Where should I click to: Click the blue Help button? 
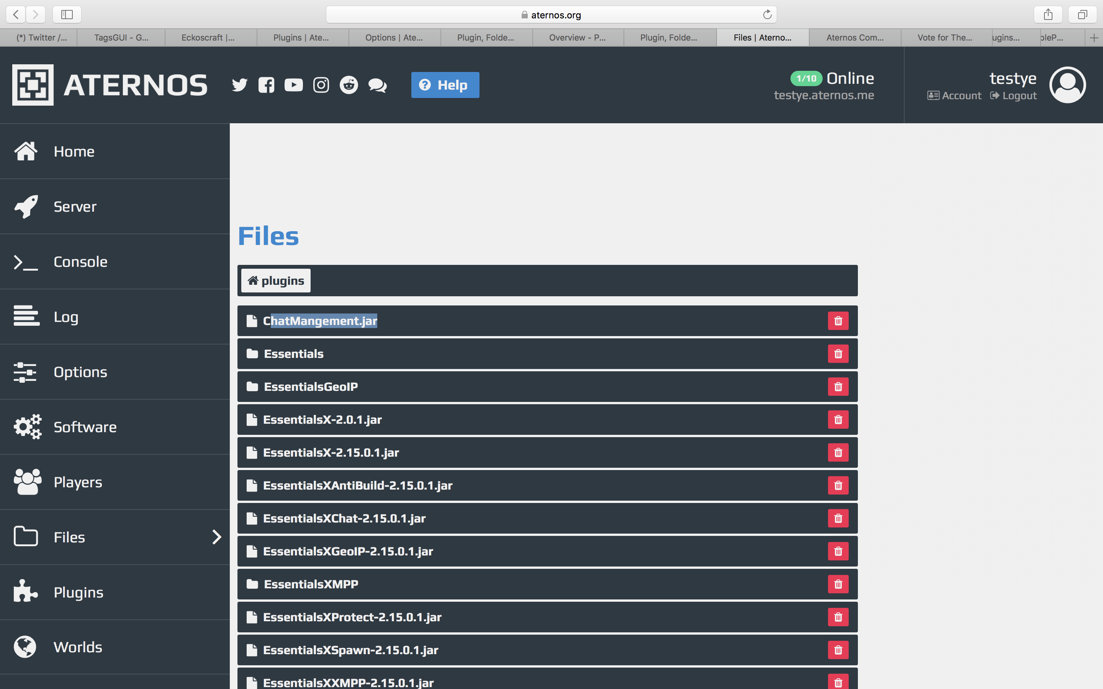point(445,85)
